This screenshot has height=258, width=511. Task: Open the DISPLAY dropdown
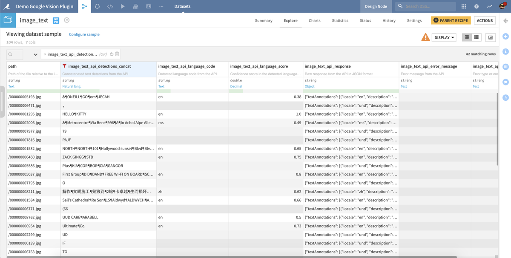444,37
